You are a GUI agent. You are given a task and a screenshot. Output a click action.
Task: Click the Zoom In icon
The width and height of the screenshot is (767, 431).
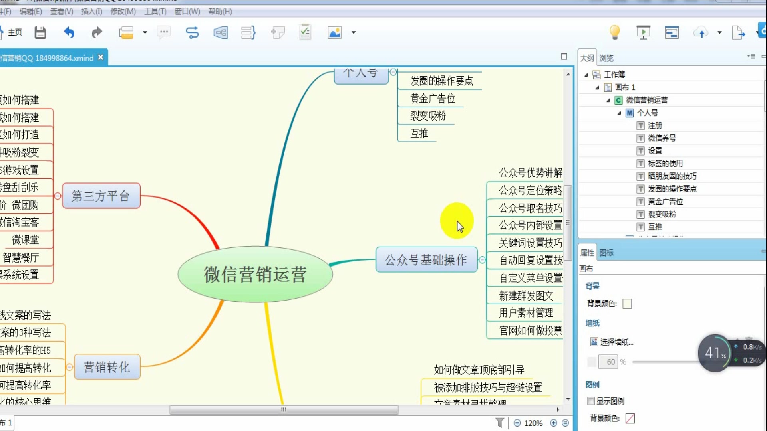pos(553,422)
